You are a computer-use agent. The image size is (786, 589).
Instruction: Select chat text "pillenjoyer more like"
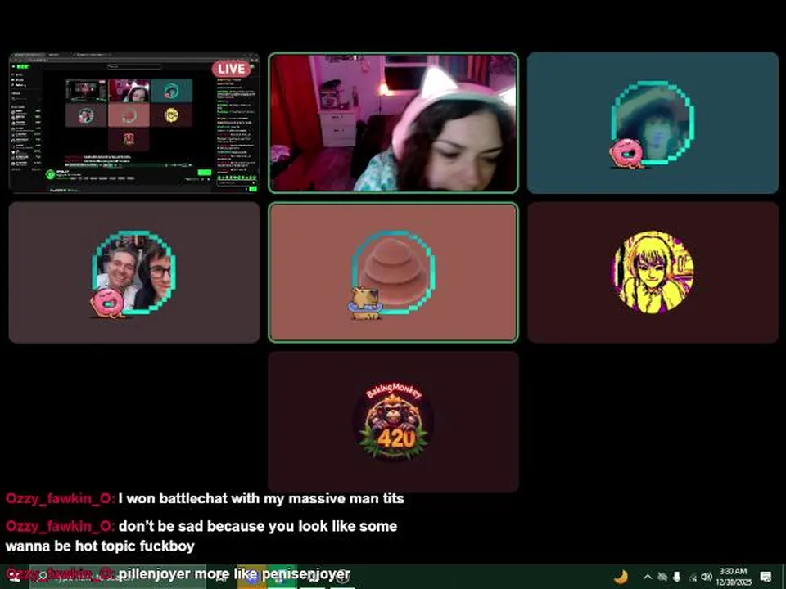pos(188,573)
